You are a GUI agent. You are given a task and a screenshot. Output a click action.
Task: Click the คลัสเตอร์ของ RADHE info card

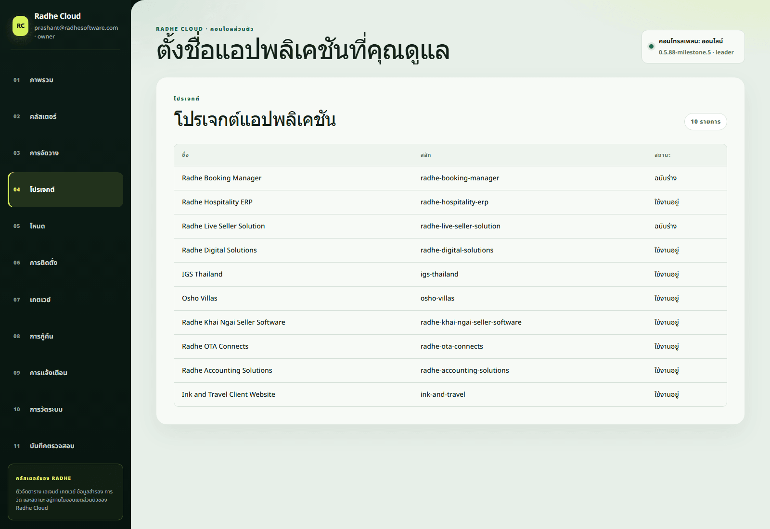(65, 492)
